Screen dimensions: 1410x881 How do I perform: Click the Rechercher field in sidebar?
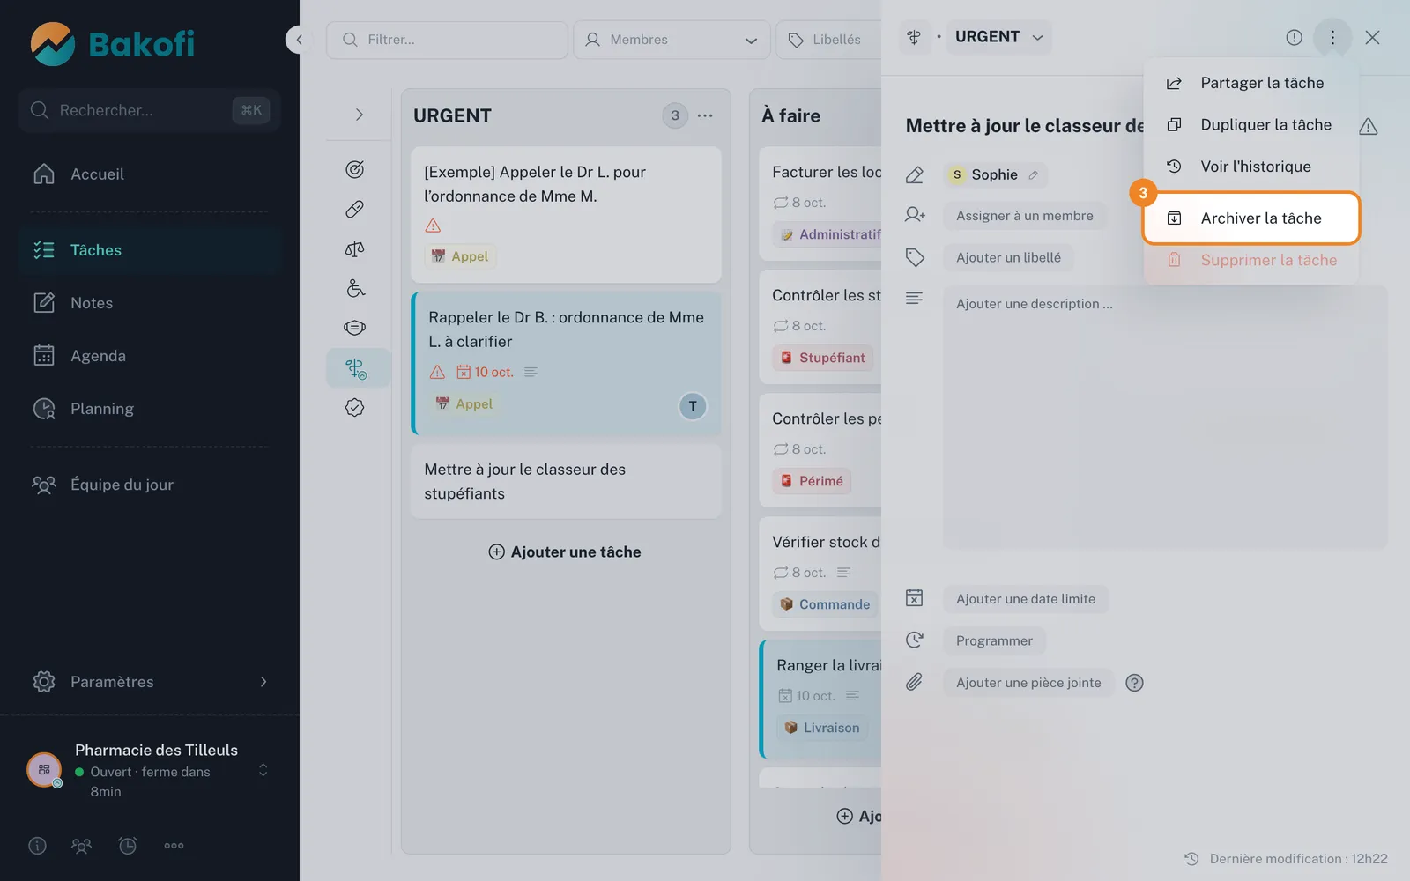[x=149, y=110]
